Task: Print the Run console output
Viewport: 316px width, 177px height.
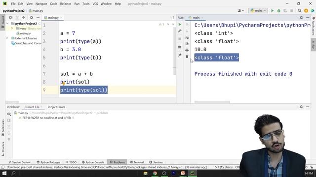Action: tap(187, 50)
